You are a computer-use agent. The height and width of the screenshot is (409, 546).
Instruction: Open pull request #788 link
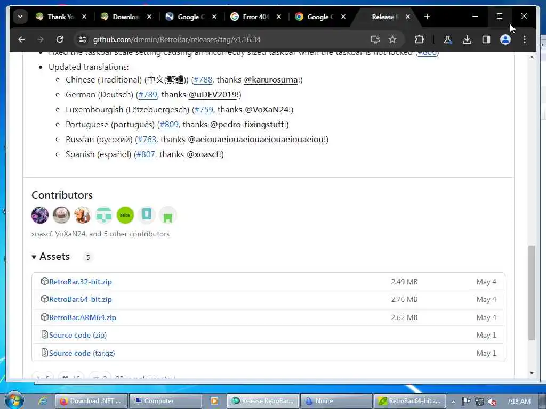click(x=203, y=80)
